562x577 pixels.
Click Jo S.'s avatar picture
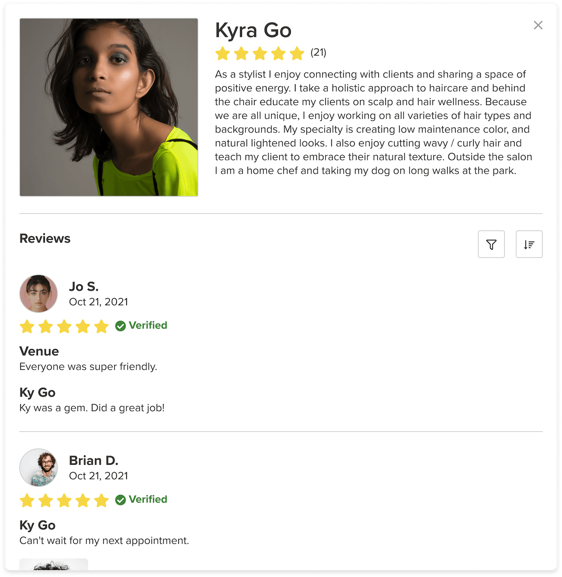point(38,294)
